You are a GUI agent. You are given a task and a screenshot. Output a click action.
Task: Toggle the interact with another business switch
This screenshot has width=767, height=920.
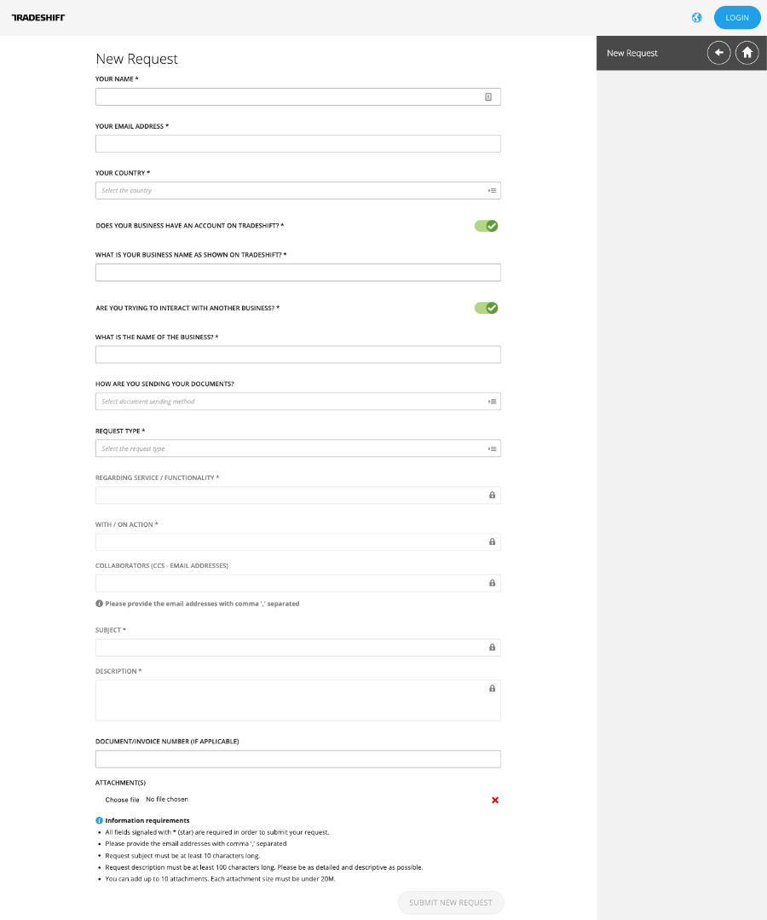[486, 308]
